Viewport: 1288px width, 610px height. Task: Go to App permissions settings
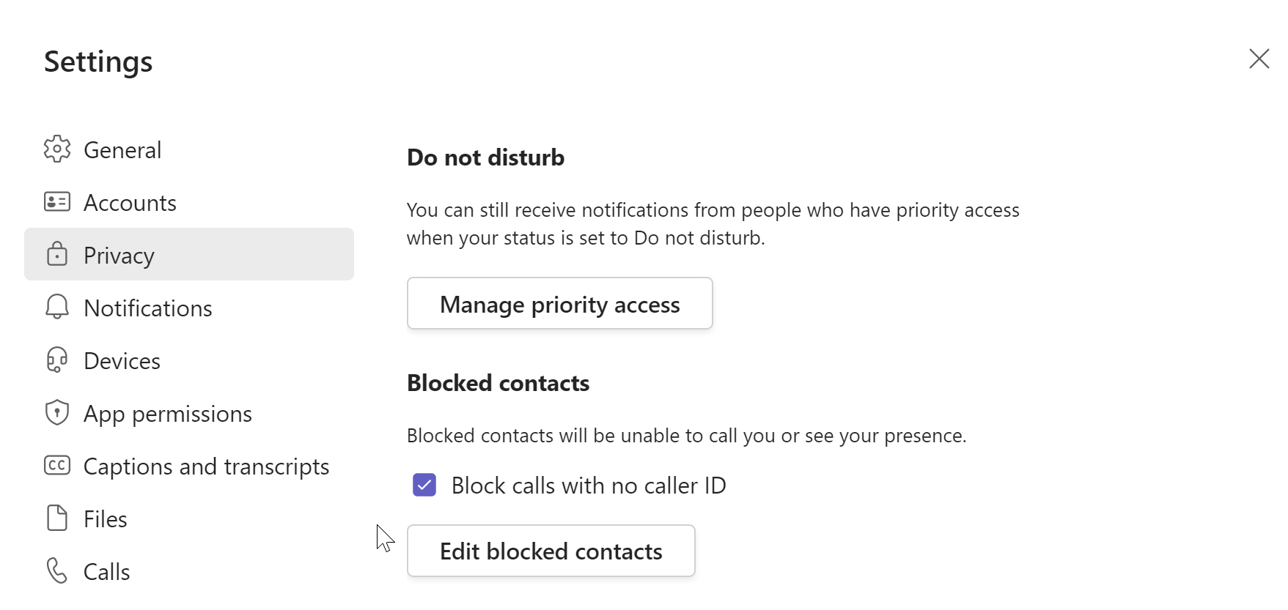[168, 414]
